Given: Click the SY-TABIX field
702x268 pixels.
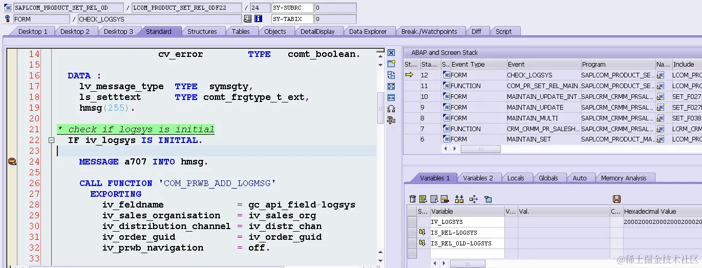Looking at the screenshot, I should (x=292, y=19).
